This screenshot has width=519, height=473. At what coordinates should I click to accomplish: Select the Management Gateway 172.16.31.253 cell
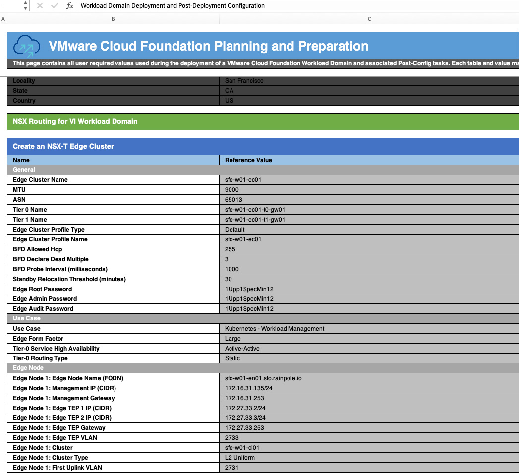369,398
